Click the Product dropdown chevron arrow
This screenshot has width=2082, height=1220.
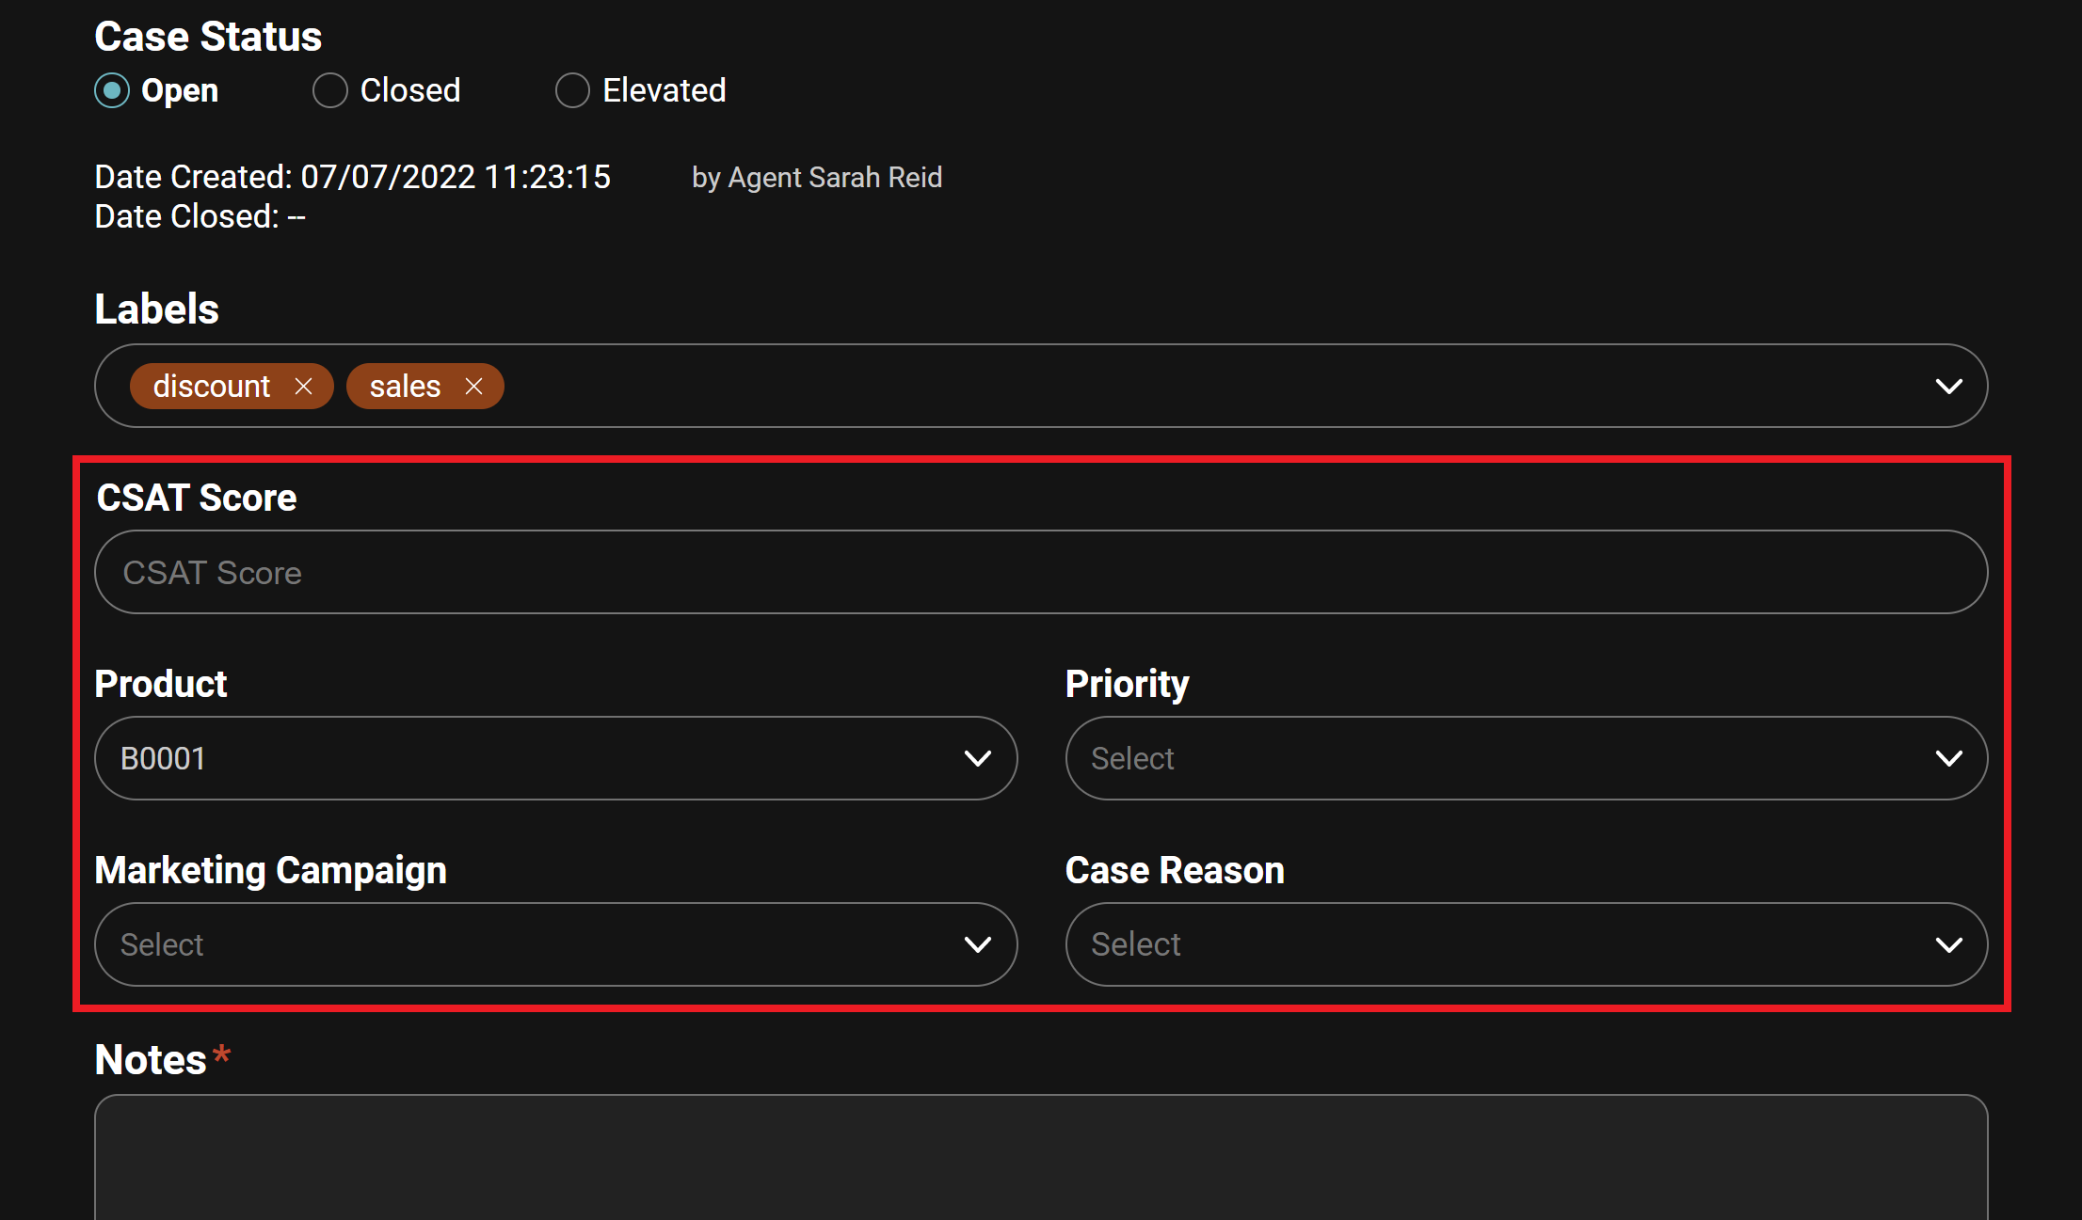coord(977,758)
